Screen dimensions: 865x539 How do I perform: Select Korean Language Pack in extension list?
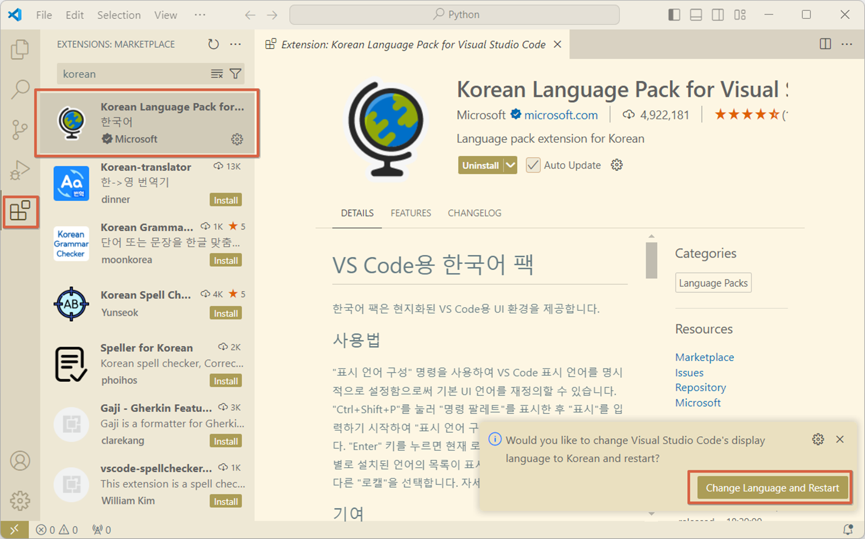(x=148, y=123)
